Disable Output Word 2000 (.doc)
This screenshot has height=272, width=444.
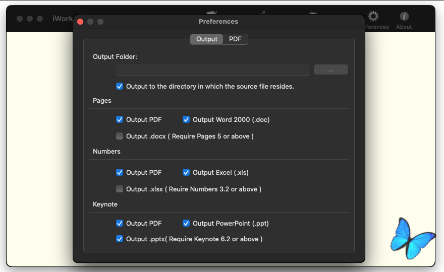[x=186, y=119]
